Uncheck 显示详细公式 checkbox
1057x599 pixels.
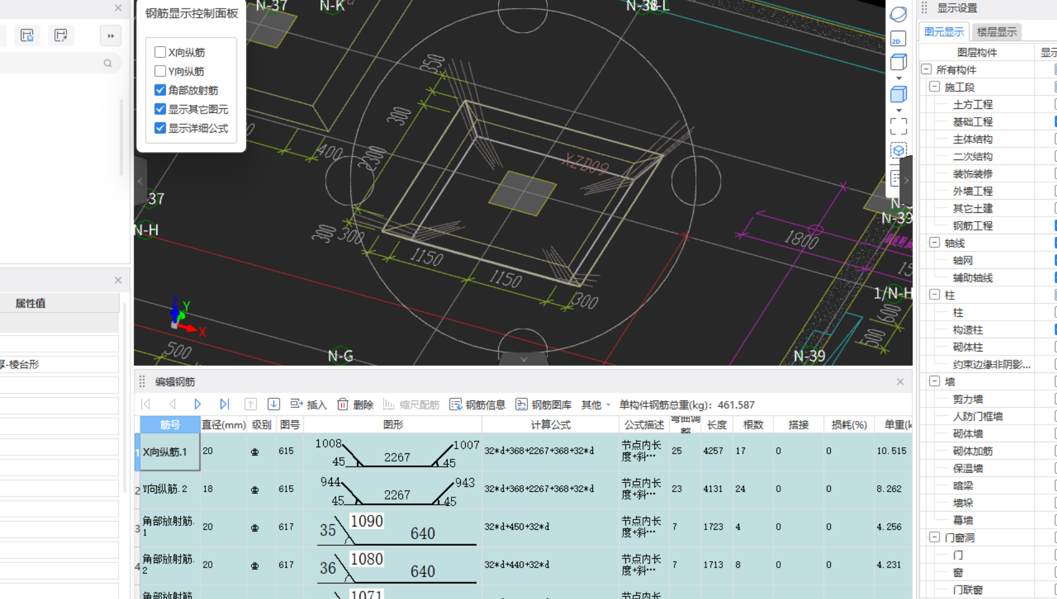click(x=160, y=128)
